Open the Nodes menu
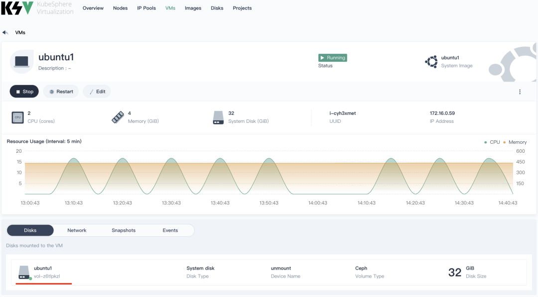 click(x=121, y=8)
